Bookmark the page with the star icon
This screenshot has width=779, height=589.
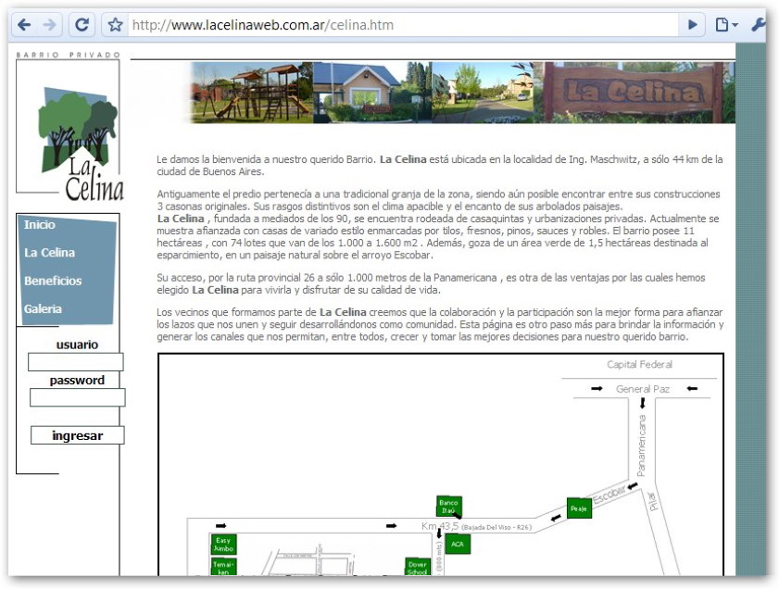[115, 24]
